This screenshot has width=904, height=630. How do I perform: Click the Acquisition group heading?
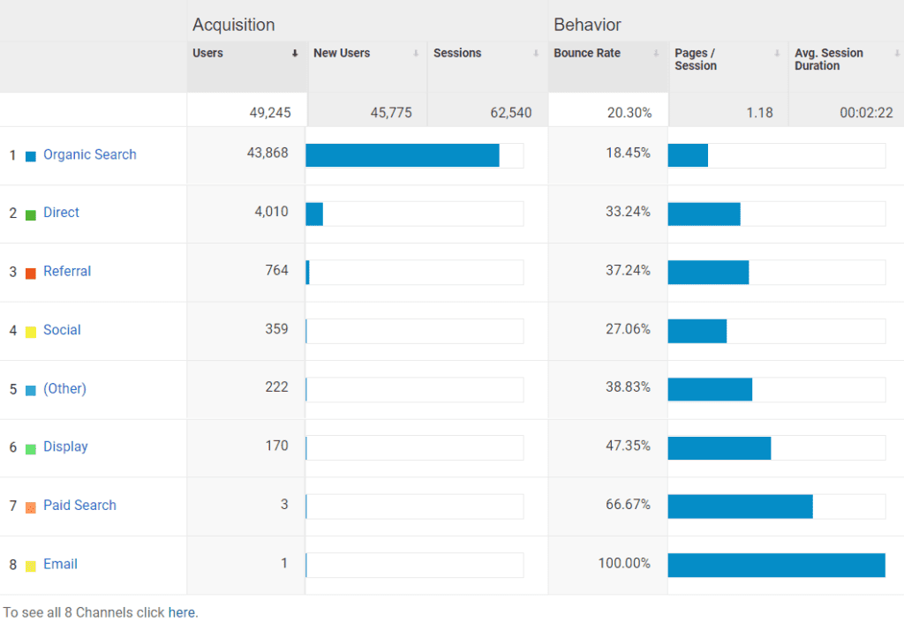click(x=233, y=25)
